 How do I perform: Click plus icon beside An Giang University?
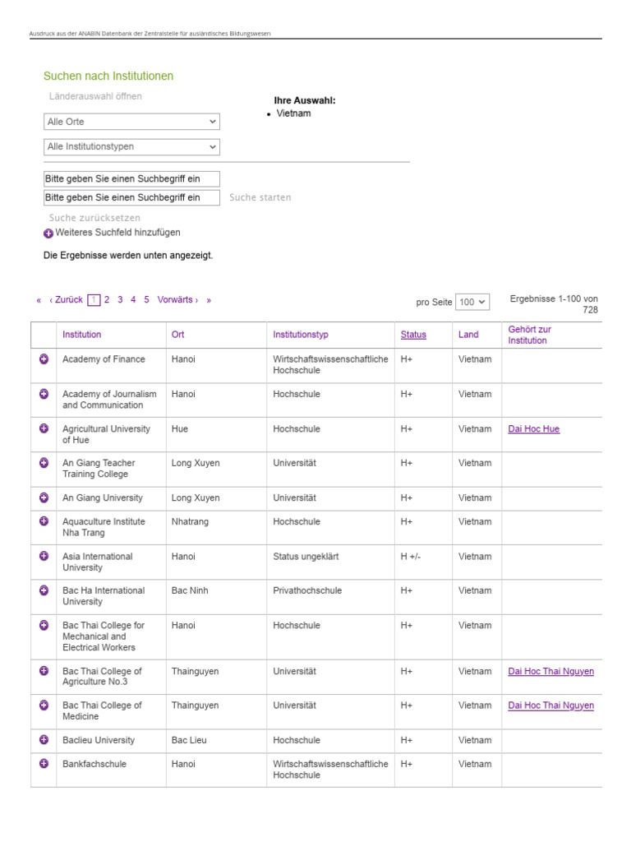coord(44,497)
